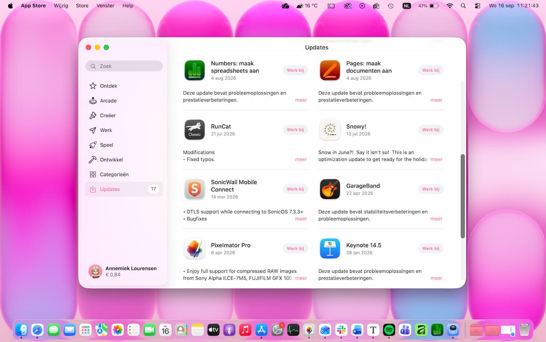Update RunCat with Werk bij
The width and height of the screenshot is (546, 342).
(x=295, y=130)
